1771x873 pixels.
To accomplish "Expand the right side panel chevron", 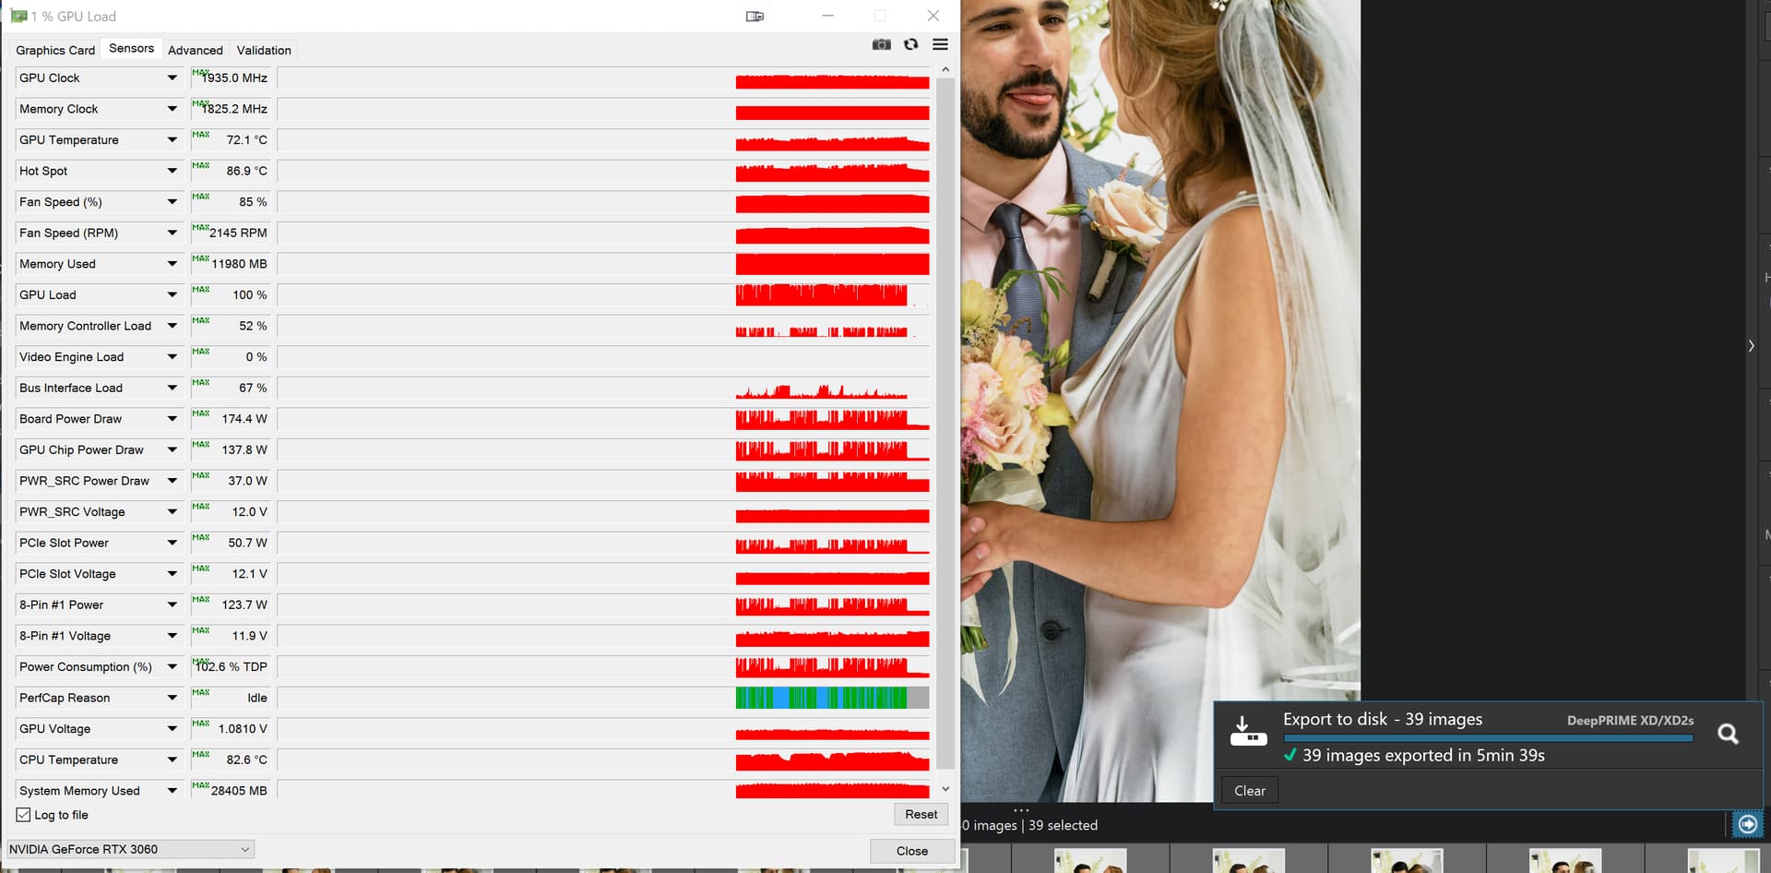I will coord(1751,346).
